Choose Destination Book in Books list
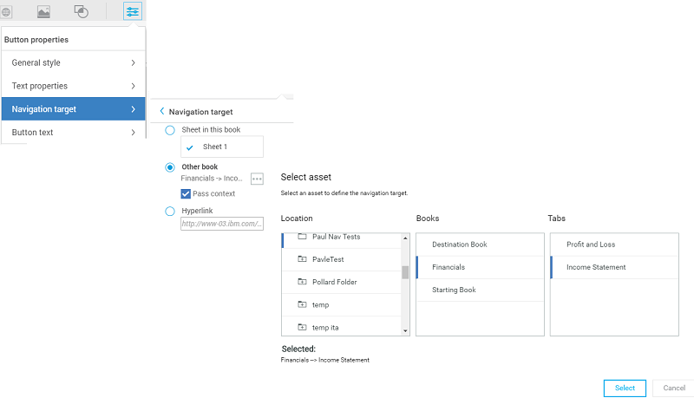694x411 pixels. click(480, 245)
